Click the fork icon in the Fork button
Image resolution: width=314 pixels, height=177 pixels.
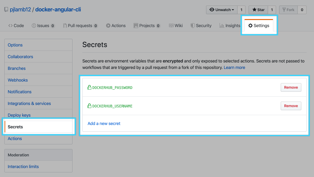point(284,10)
